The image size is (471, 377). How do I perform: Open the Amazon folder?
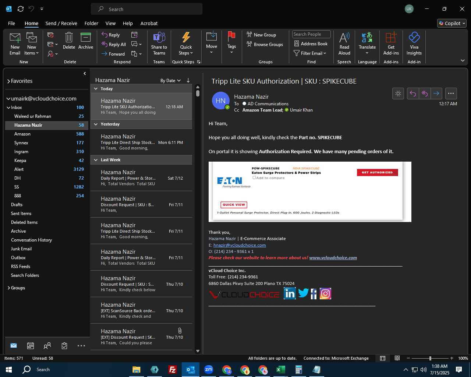47,134
